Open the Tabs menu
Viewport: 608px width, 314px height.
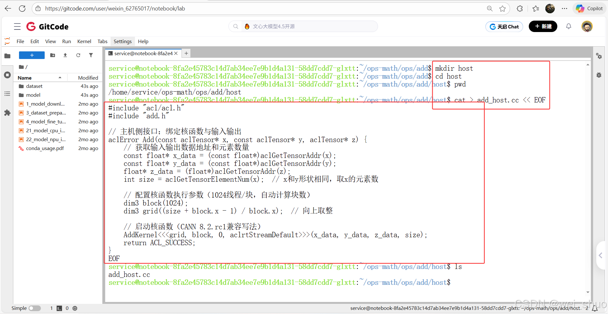pyautogui.click(x=102, y=41)
